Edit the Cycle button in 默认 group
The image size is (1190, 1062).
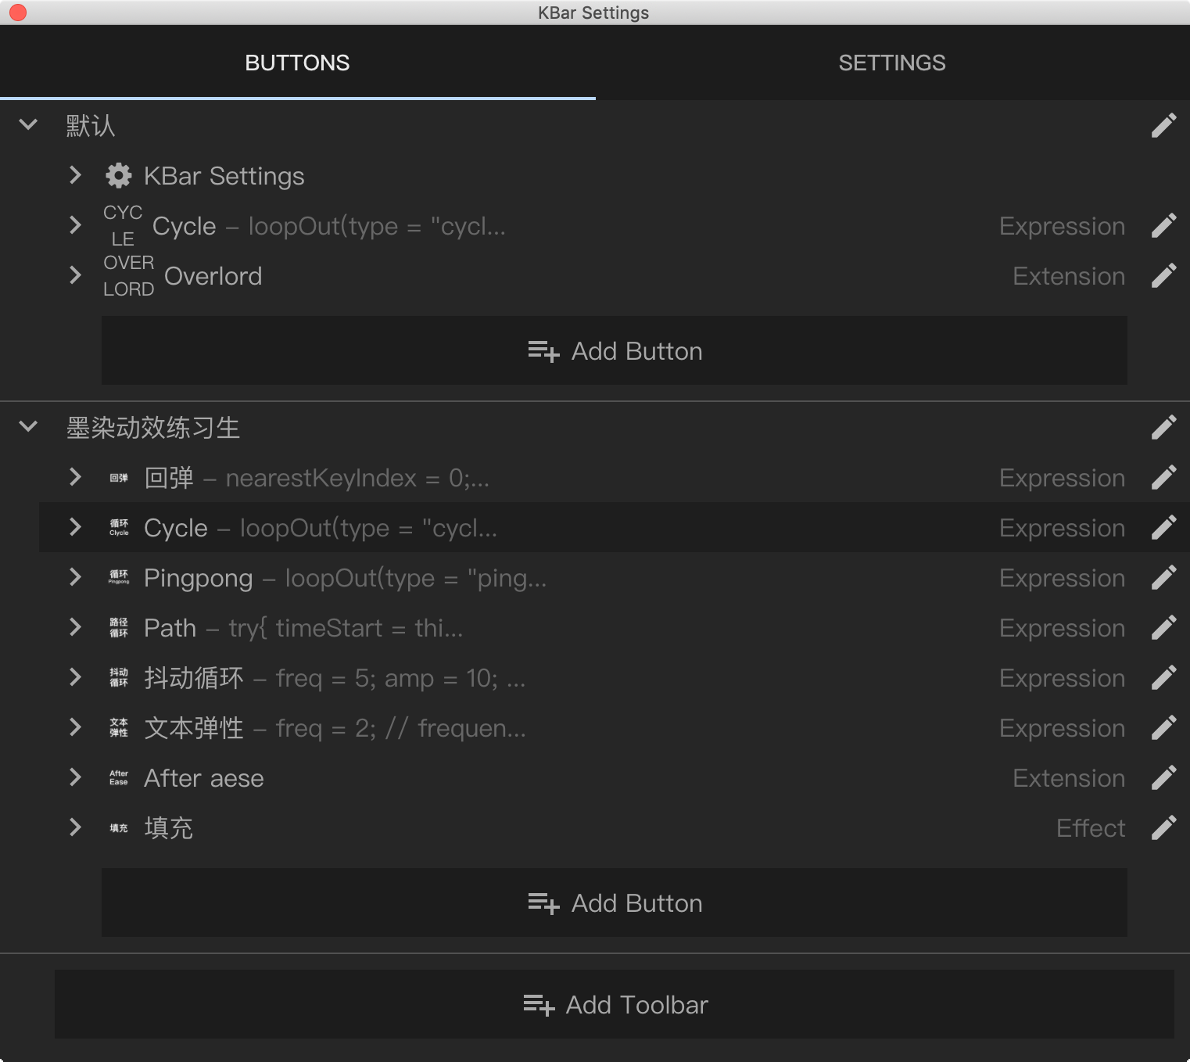tap(1163, 225)
